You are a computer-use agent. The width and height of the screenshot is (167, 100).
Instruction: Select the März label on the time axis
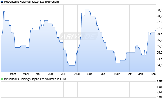pos(13,74)
